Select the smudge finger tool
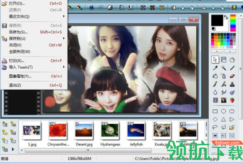 pos(223,92)
